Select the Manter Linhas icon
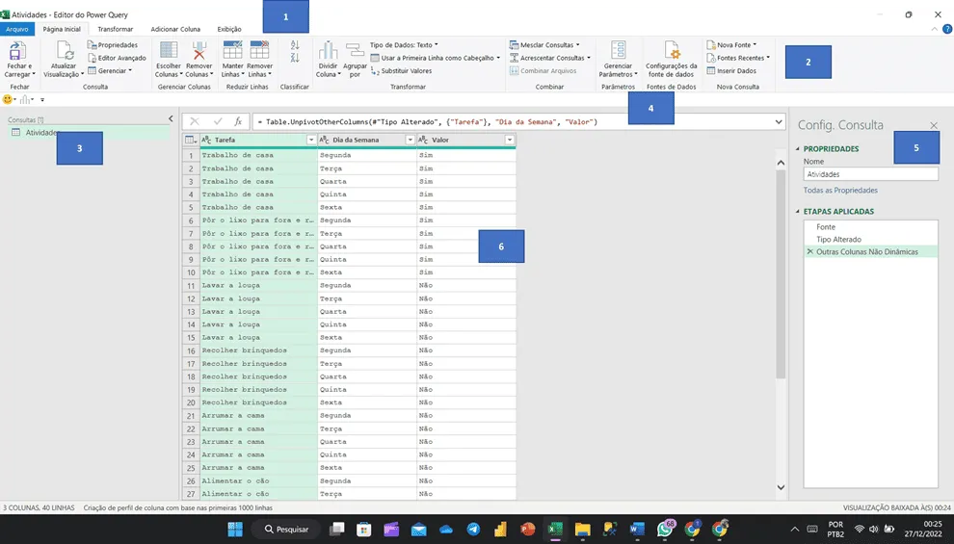The height and width of the screenshot is (544, 954). (x=232, y=51)
